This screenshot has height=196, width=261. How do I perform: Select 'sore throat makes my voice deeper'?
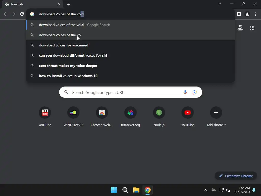[130, 66]
